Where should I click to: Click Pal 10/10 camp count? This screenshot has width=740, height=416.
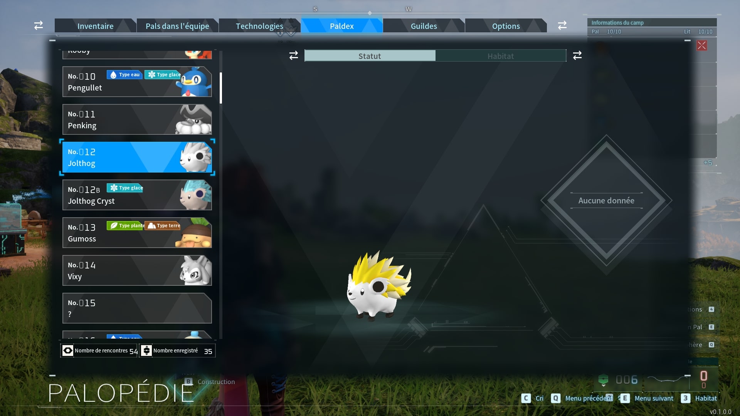tap(606, 32)
